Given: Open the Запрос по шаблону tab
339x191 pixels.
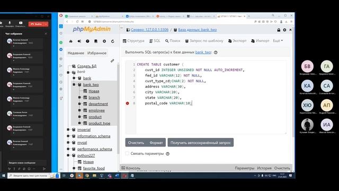Looking at the screenshot, I should pos(204,41).
